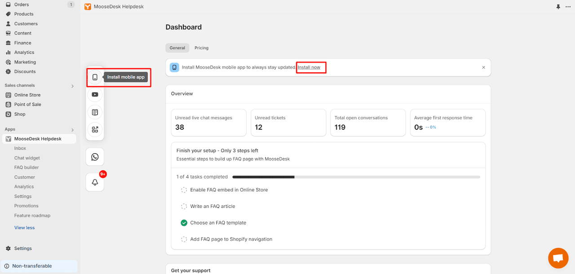
Task: Click the setup progress bar
Action: coord(356,177)
